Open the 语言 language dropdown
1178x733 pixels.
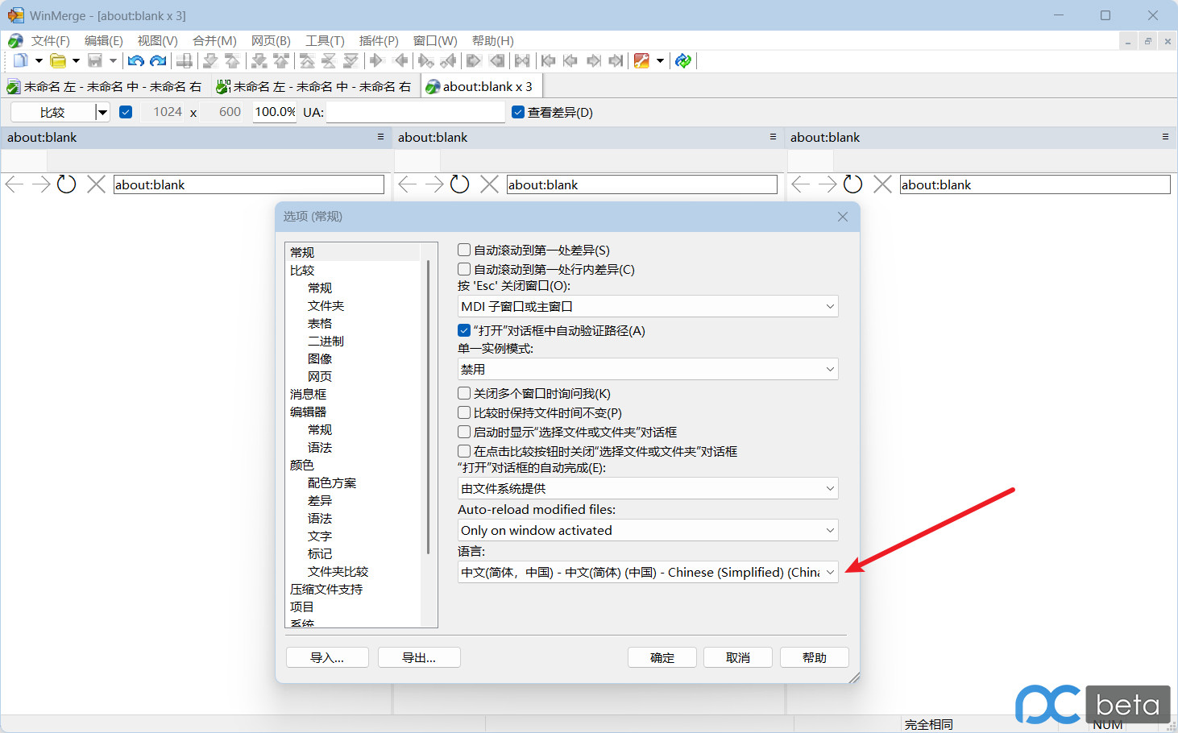[648, 572]
